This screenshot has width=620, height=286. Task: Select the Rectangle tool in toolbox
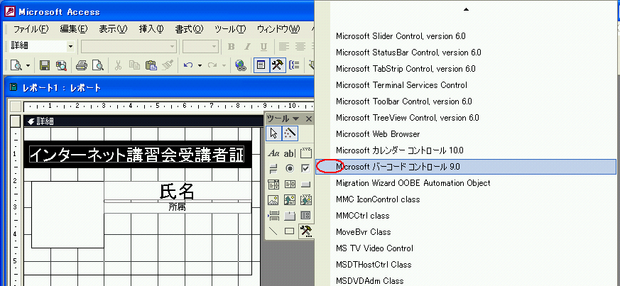point(290,231)
